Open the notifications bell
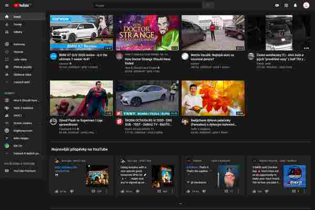Screen dimensions: 315x210 point(295,5)
